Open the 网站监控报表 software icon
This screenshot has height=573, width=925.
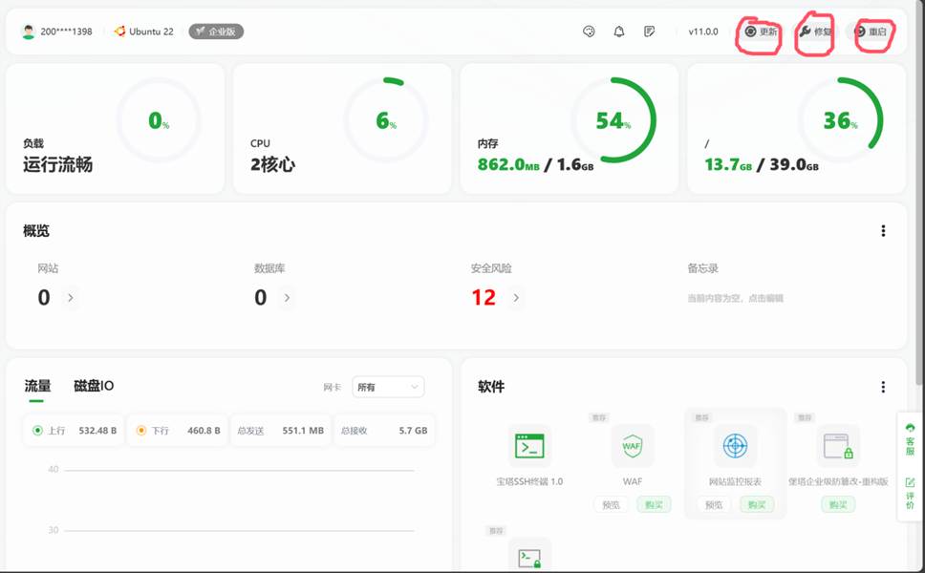(735, 446)
